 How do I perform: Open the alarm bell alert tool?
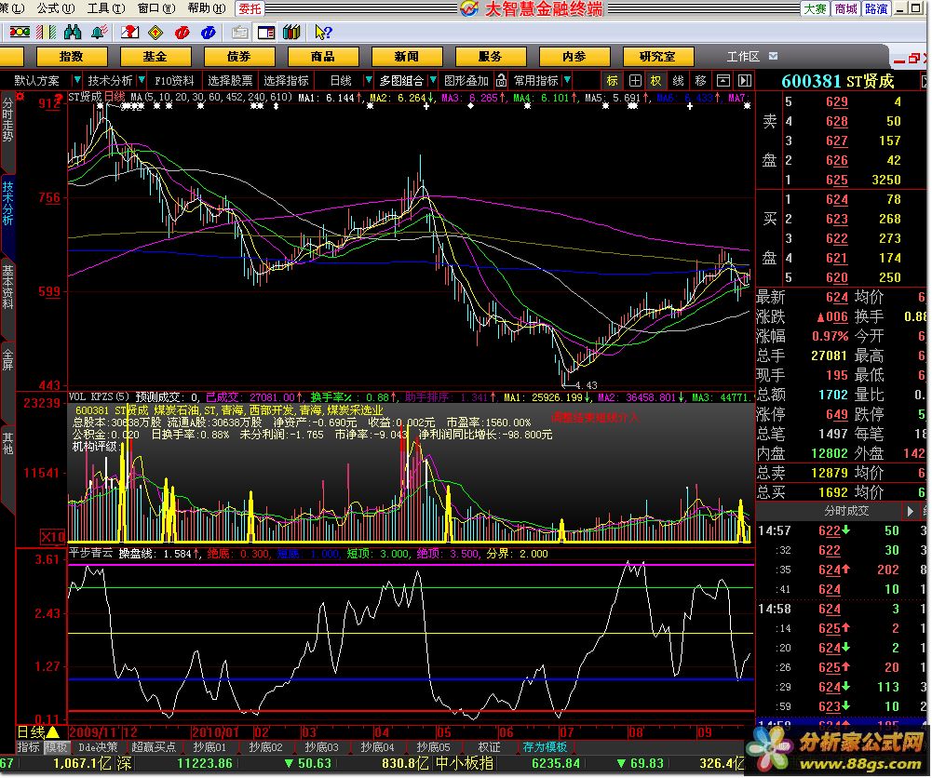tap(100, 32)
